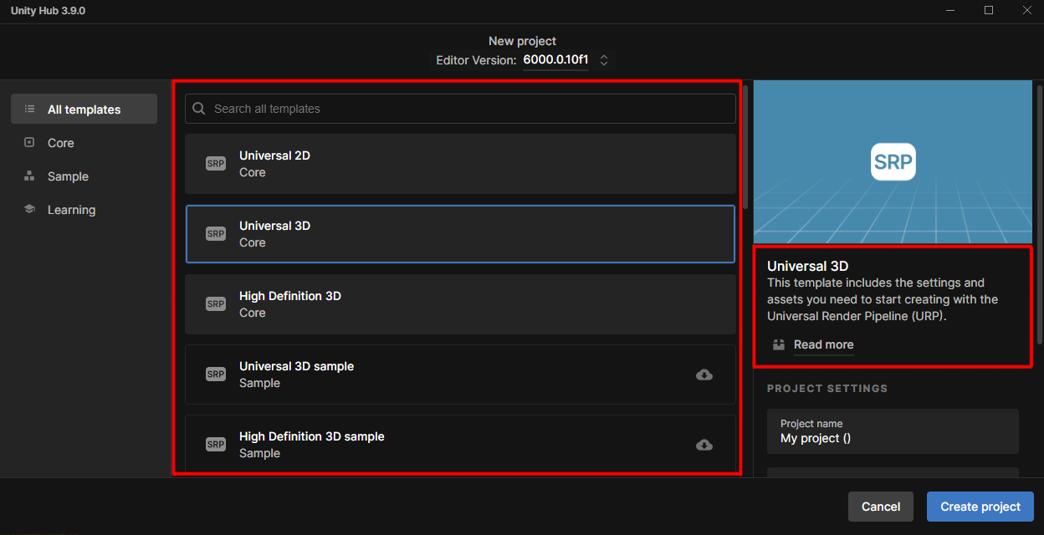Choose the Universal 3D sample template

click(460, 374)
